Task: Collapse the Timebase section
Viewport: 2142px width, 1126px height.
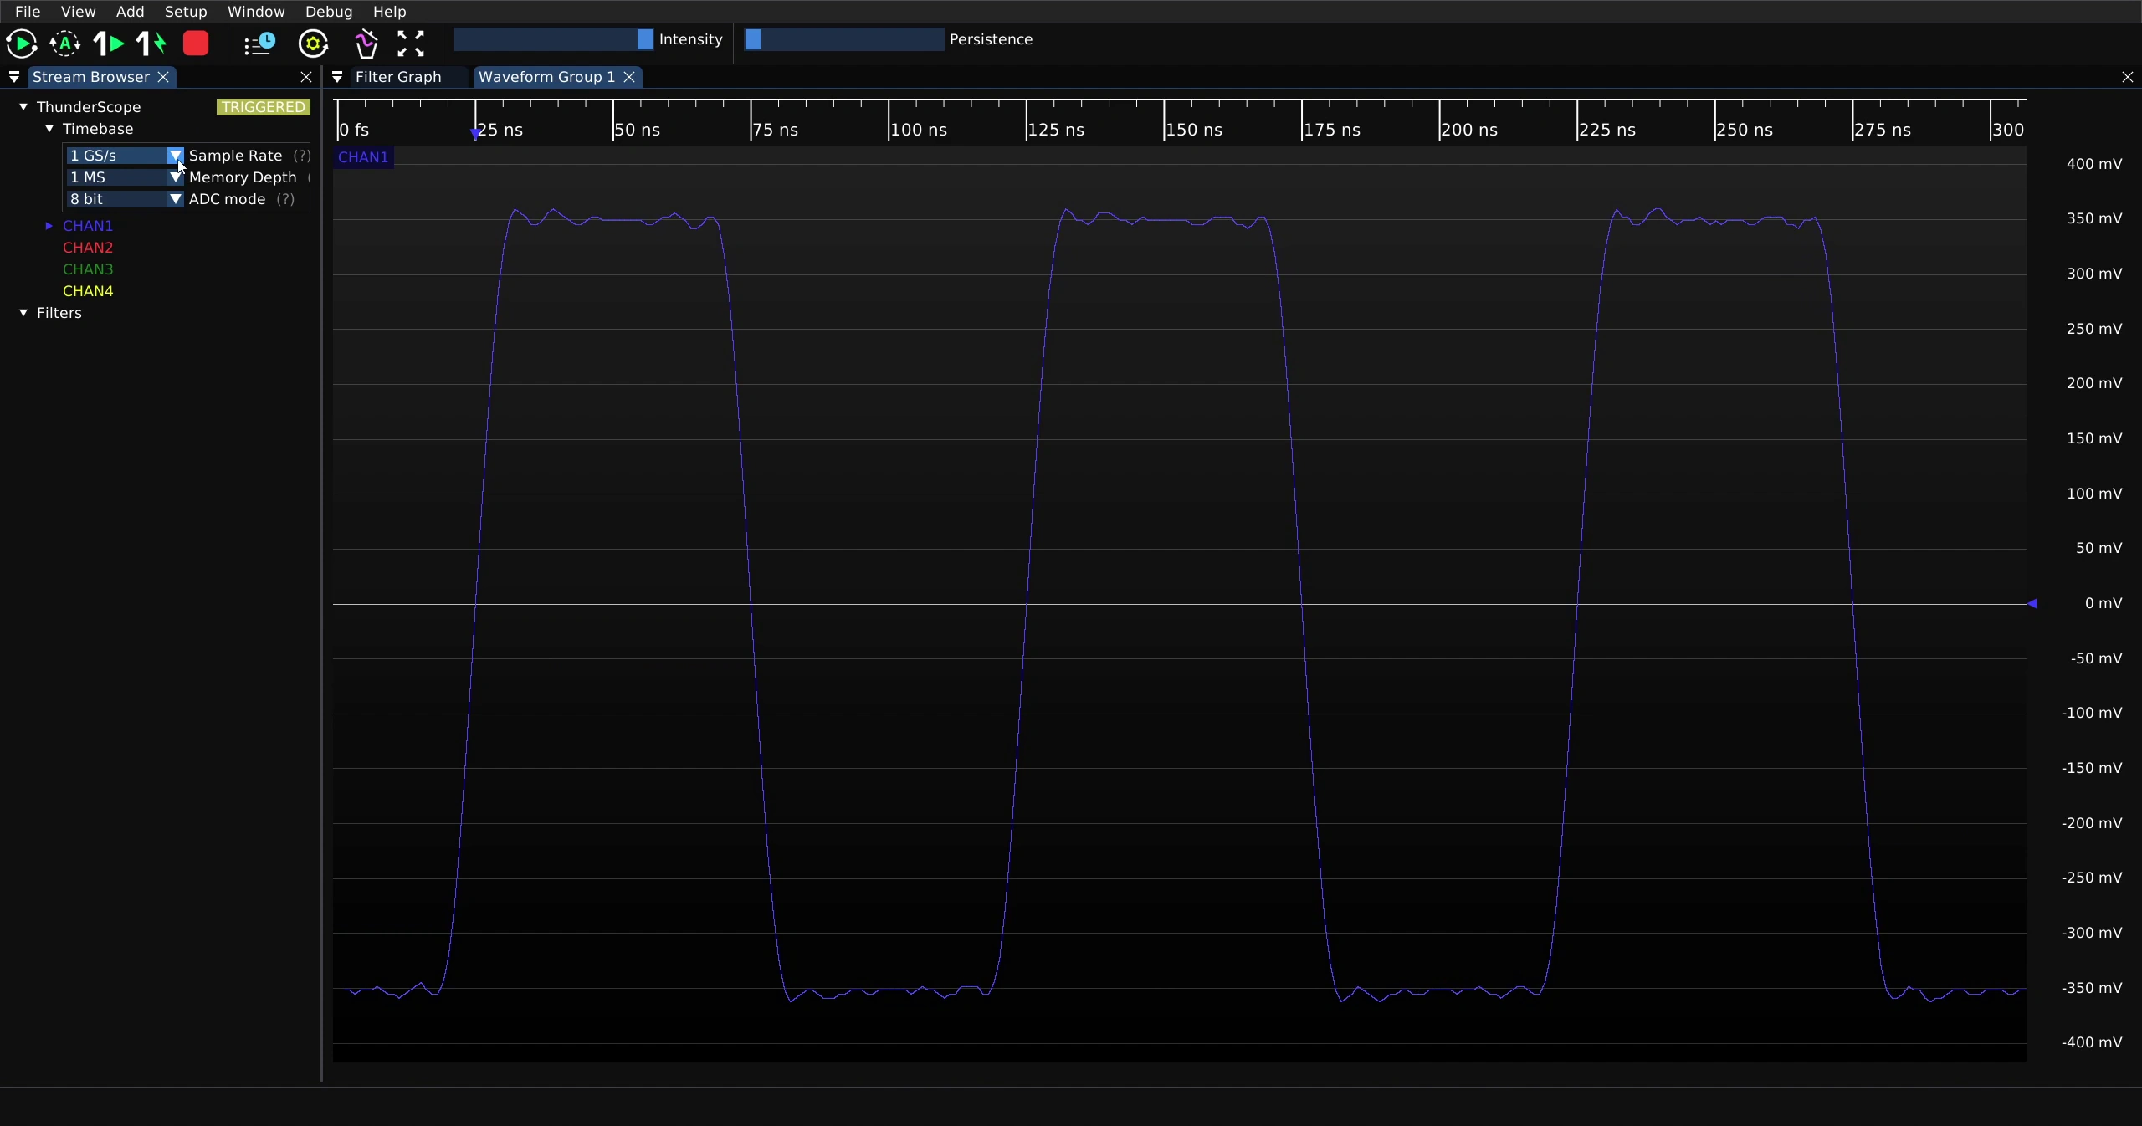Action: point(49,129)
